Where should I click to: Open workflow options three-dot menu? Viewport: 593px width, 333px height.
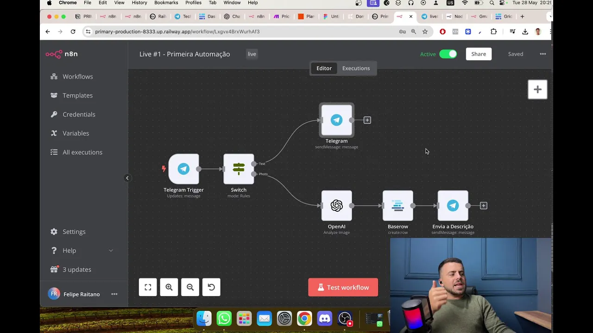click(543, 54)
